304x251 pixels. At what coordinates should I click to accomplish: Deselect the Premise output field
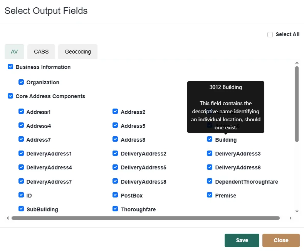tap(210, 195)
